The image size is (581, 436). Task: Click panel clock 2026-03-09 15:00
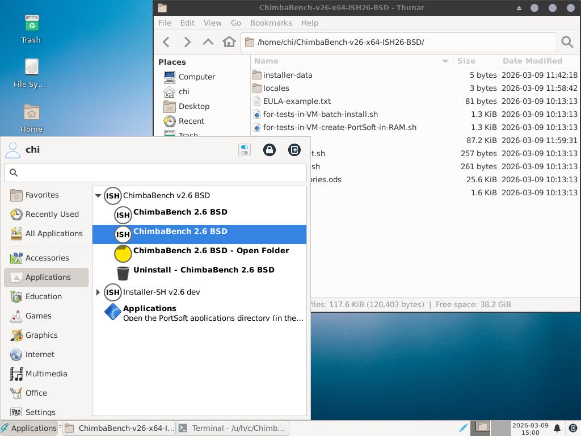530,428
